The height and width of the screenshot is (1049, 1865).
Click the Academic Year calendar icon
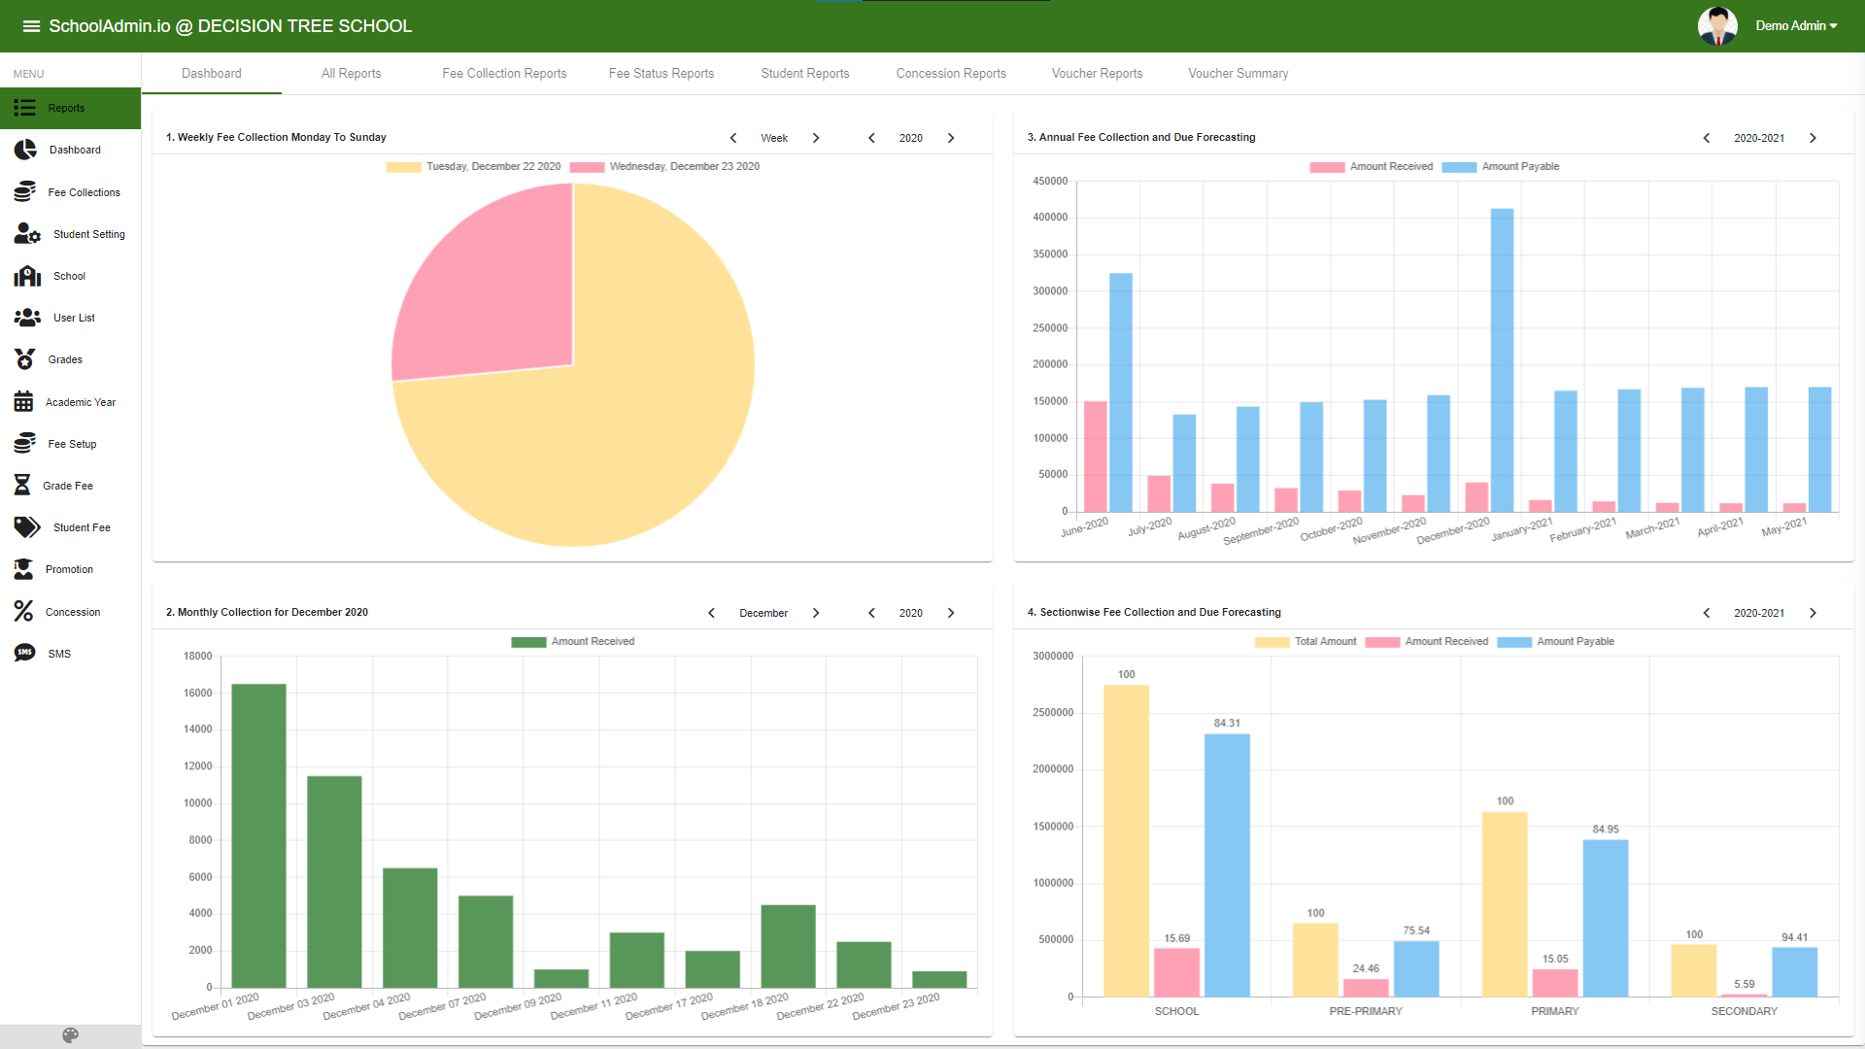[23, 402]
